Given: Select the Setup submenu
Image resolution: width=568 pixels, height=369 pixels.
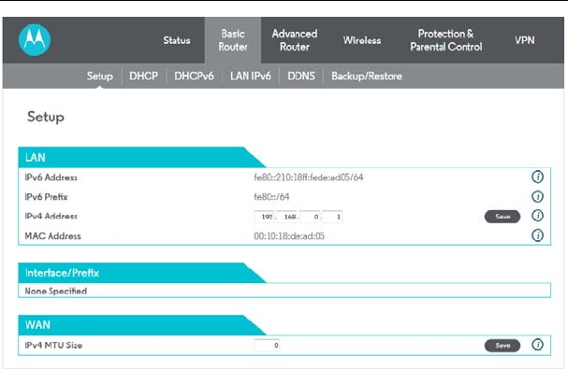Looking at the screenshot, I should point(99,76).
